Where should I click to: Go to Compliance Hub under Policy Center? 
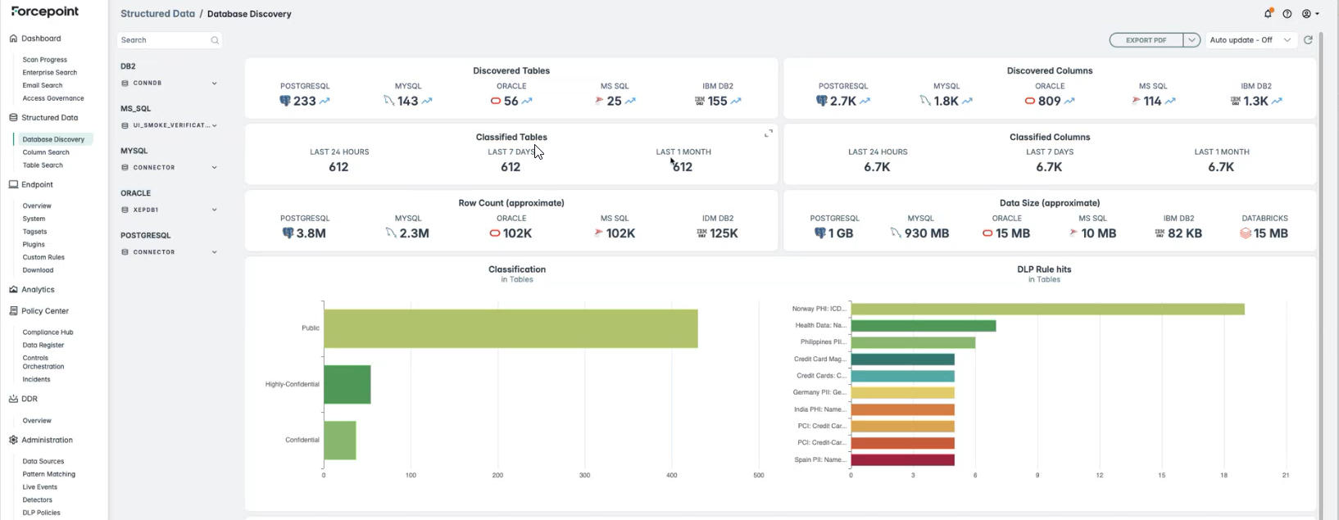coord(48,332)
